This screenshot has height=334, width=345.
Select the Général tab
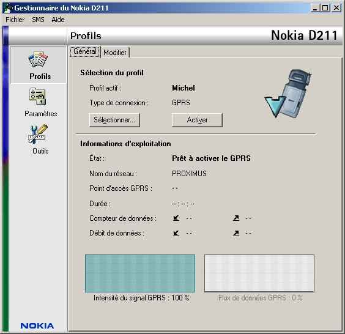[x=85, y=51]
